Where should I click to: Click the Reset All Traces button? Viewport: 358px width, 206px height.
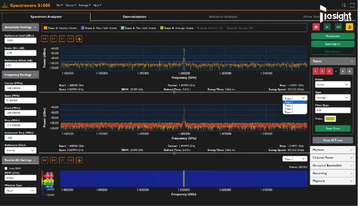click(333, 140)
